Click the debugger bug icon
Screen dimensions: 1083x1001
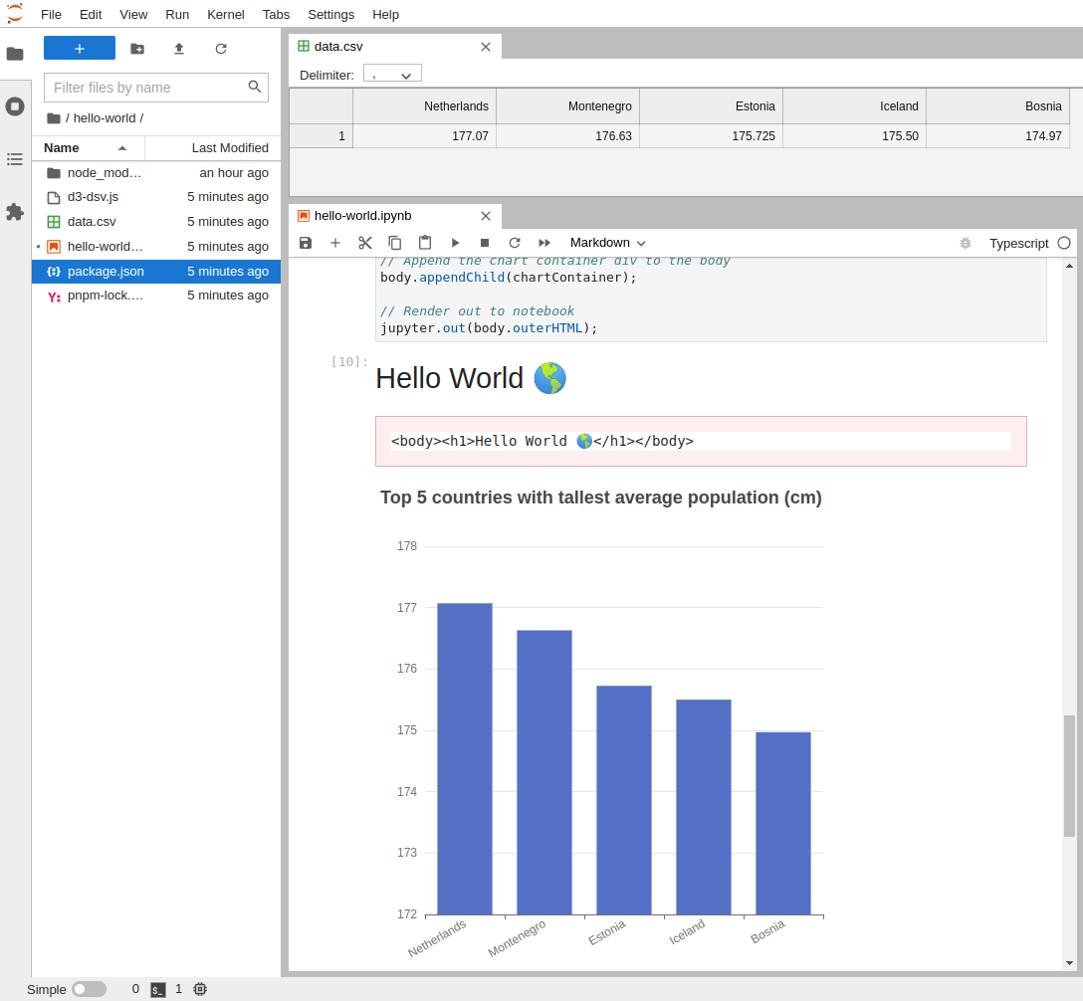pos(966,243)
